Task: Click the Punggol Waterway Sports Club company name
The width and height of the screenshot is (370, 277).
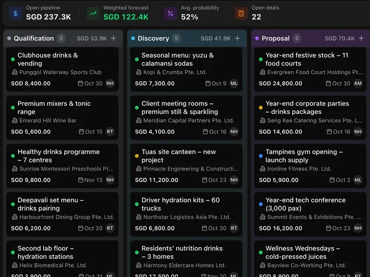Action: [60, 72]
